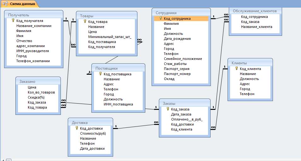The width and height of the screenshot is (301, 161).
Task: Pick the Скидка(%) field in Заказано
Action: pyautogui.click(x=37, y=97)
